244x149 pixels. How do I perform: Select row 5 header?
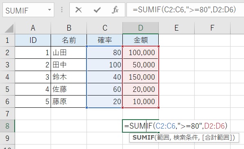[7, 89]
